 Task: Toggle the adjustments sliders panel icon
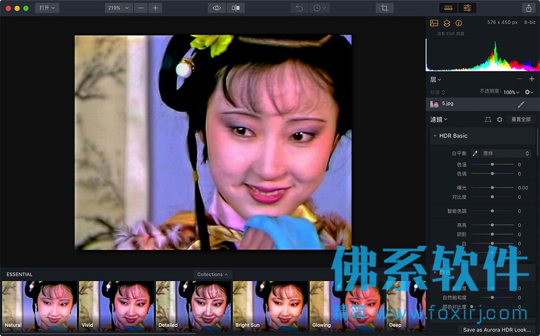[x=467, y=8]
